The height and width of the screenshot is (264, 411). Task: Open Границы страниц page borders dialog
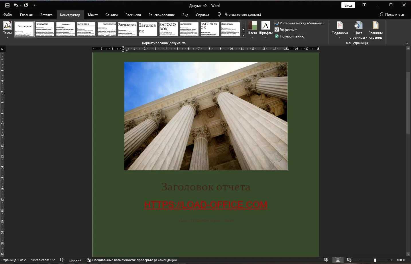(x=375, y=29)
